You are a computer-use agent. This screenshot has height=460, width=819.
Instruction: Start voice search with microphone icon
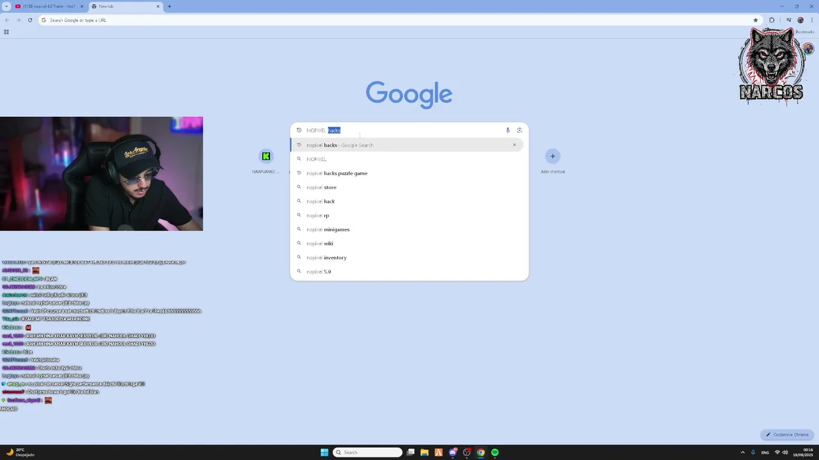pos(508,130)
